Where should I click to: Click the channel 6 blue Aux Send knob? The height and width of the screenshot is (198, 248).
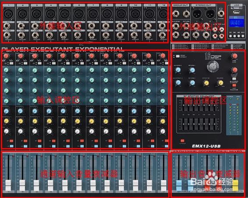(78, 111)
